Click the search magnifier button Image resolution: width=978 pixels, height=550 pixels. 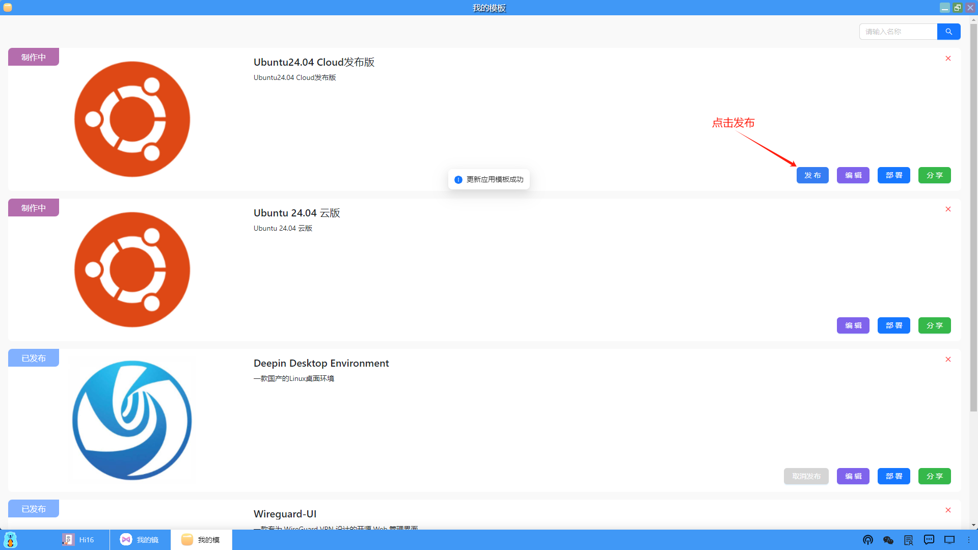coord(948,32)
